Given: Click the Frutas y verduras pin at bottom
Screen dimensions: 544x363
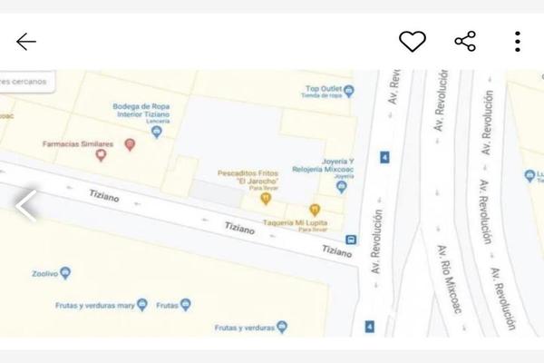Looking at the screenshot, I should pos(282,327).
